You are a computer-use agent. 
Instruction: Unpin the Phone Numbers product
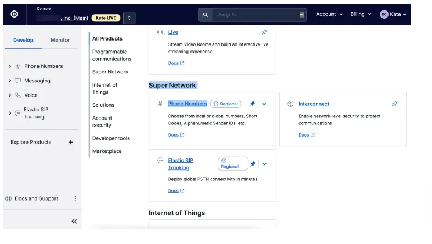coord(252,104)
